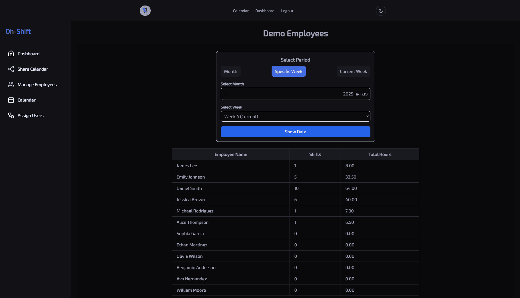Viewport: 520px width, 298px height.
Task: Click the Manage Employees people icon
Action: point(11,84)
